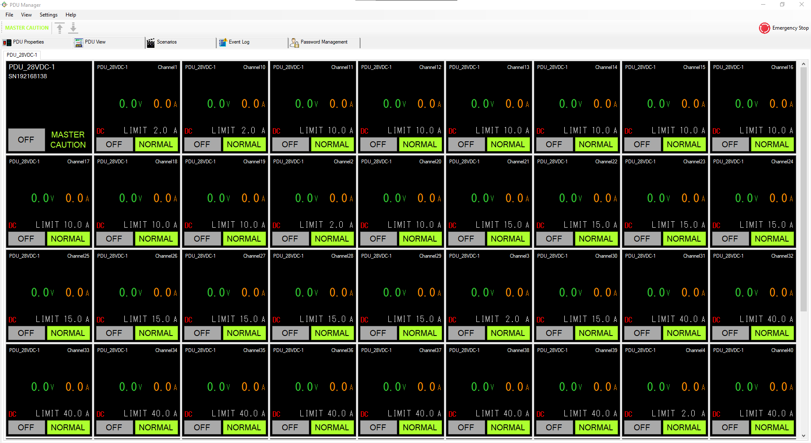Click the download arrow toolbar icon
811x443 pixels.
coord(73,28)
